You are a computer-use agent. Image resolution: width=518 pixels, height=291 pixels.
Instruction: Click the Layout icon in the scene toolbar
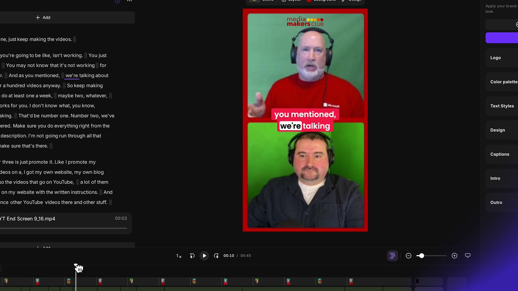(284, 1)
